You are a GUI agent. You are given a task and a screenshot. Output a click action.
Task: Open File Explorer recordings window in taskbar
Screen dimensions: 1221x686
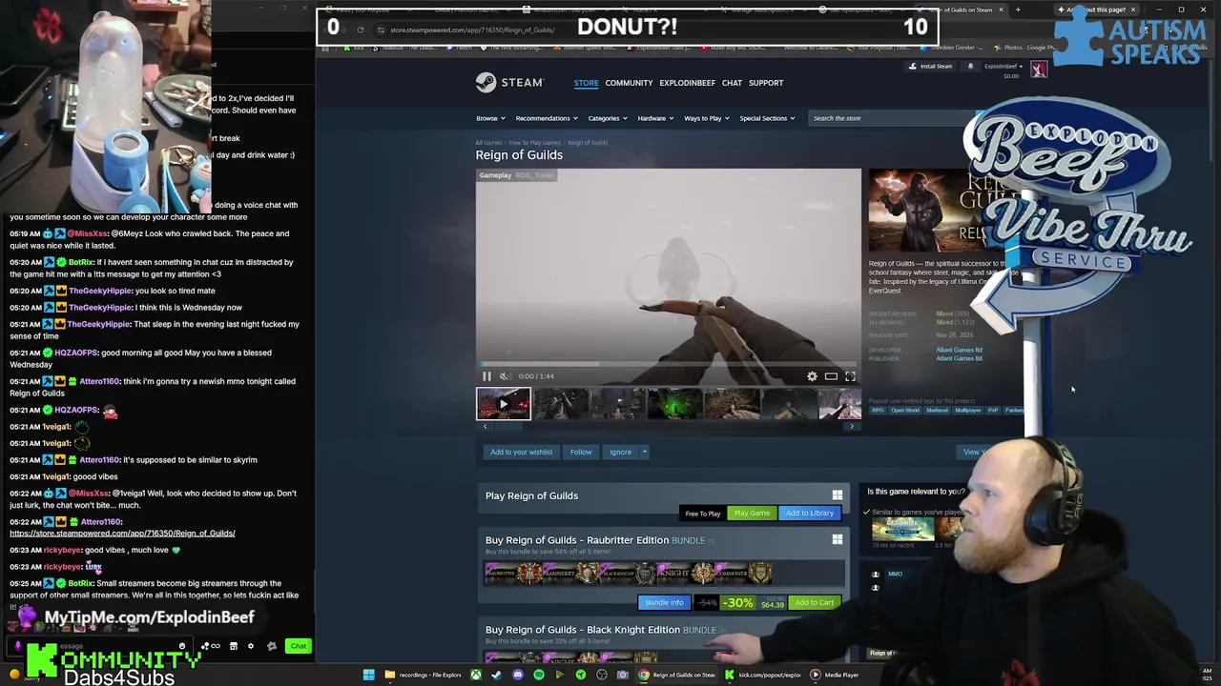click(424, 675)
